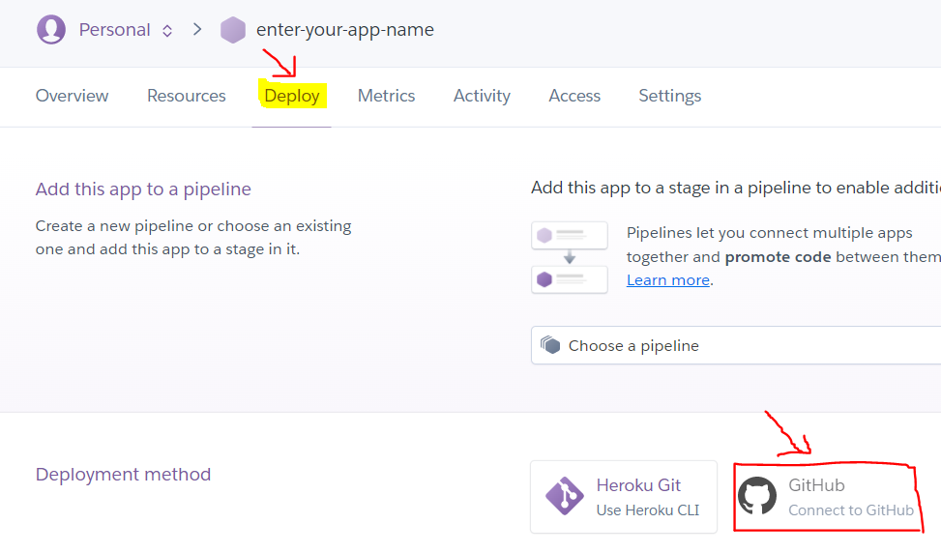Click the Deployment method heading
941x553 pixels.
[123, 475]
